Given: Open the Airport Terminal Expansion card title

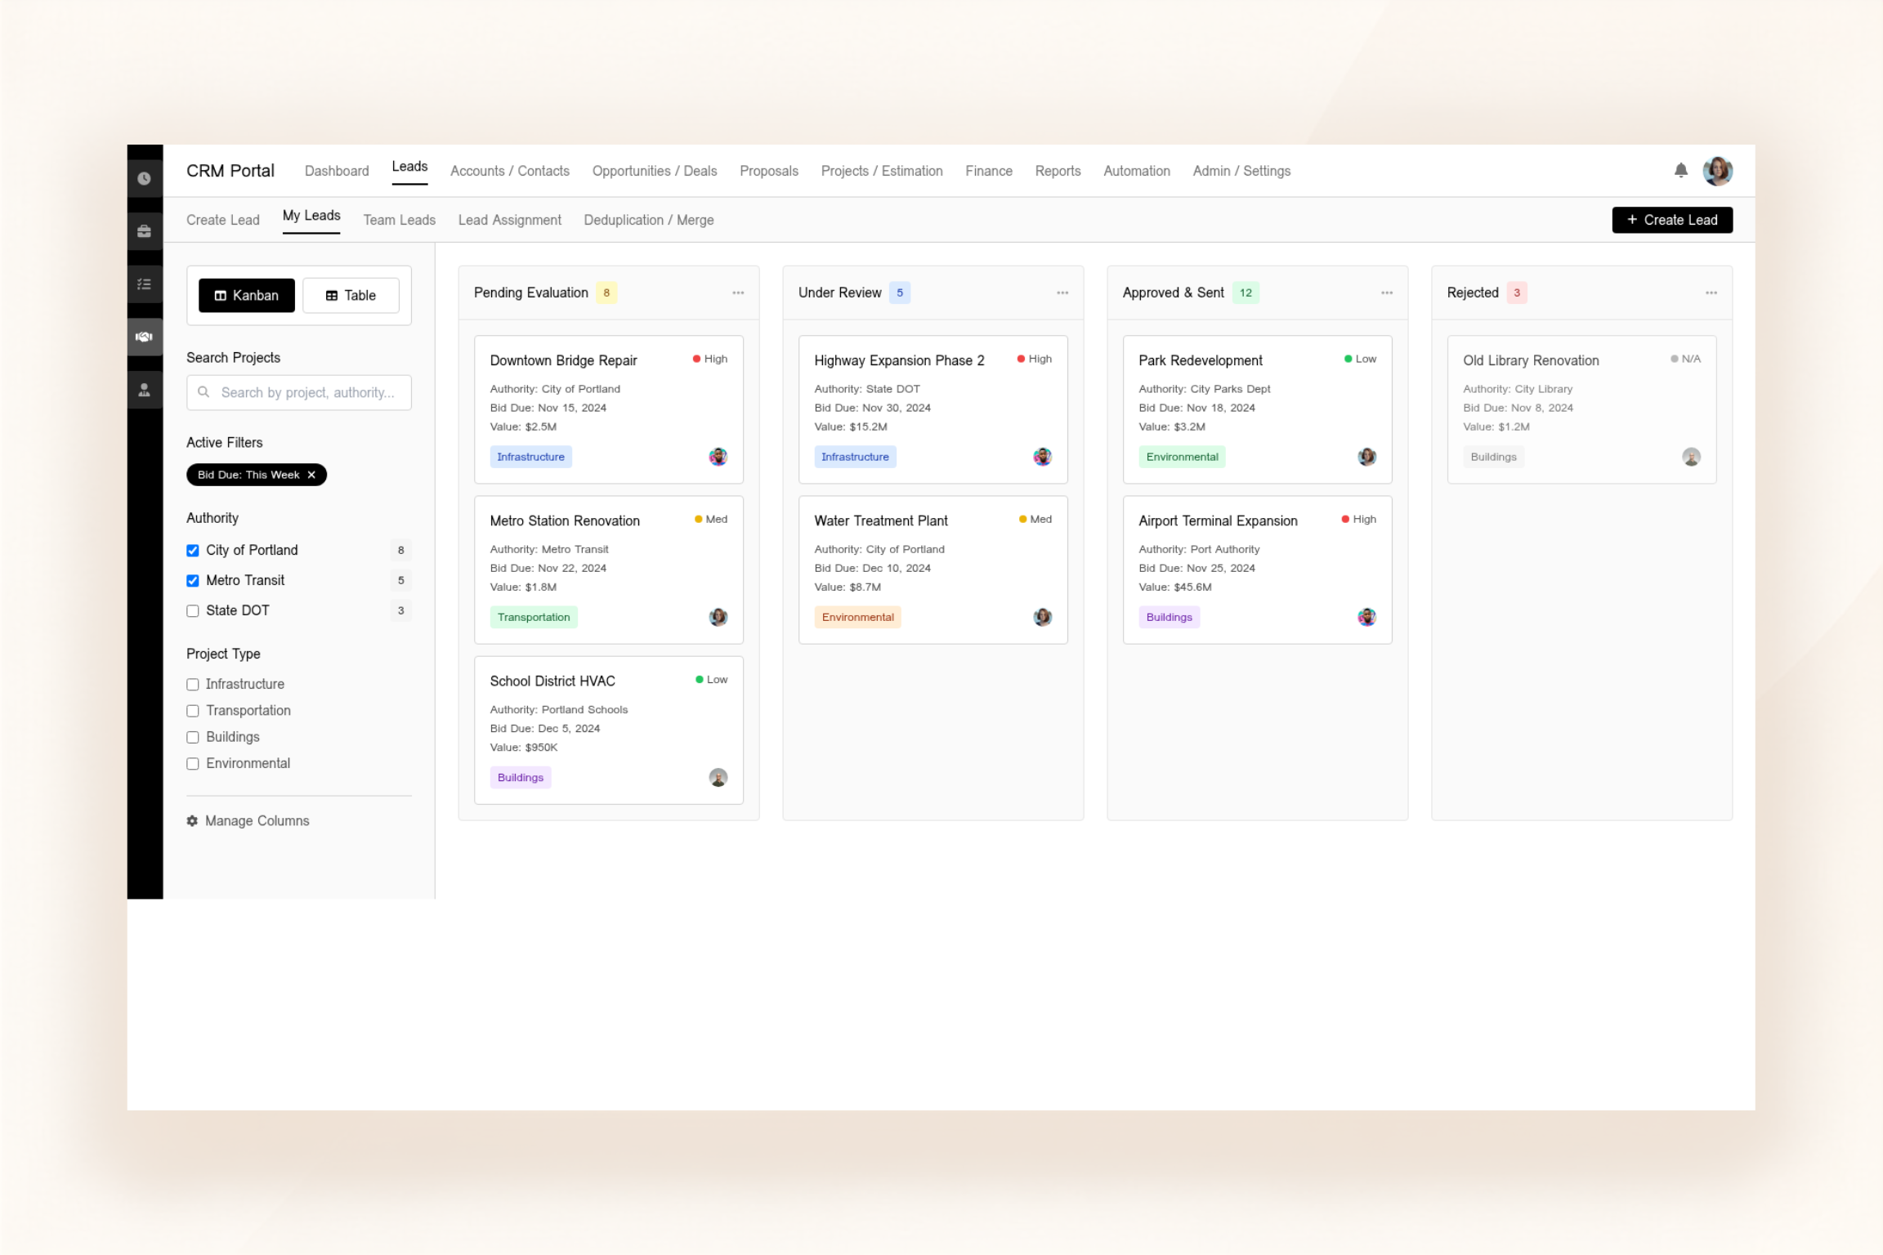Looking at the screenshot, I should [x=1218, y=520].
